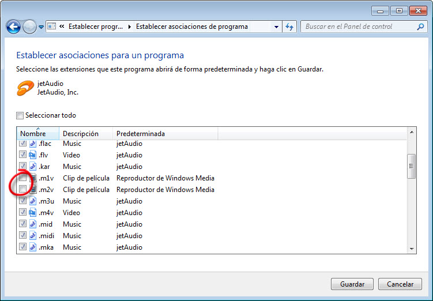Viewport: 433px width, 301px height.
Task: Click the Back navigation arrow
Action: [x=13, y=27]
